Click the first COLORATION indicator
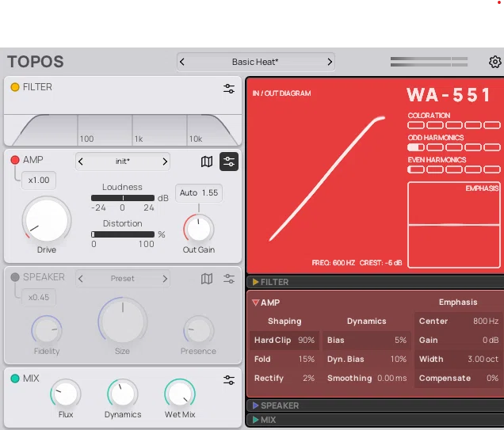 [x=416, y=125]
